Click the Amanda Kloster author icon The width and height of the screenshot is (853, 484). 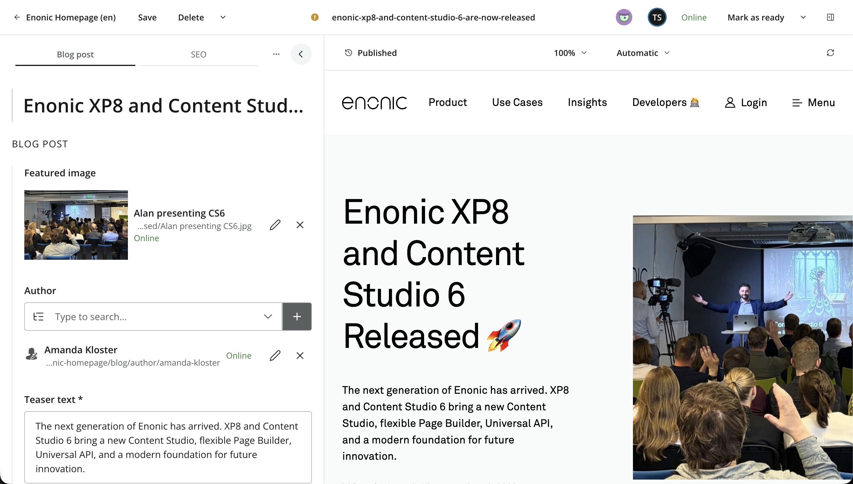click(32, 354)
